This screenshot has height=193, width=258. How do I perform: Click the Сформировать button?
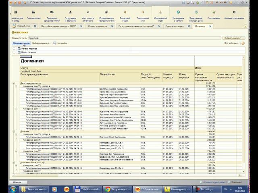point(21,43)
